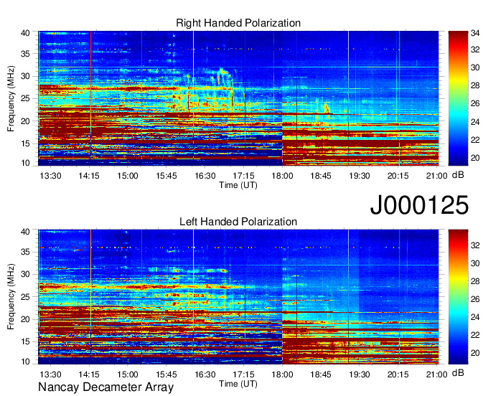
Task: Click the Nancay Decameter Array caption
Action: 105,387
